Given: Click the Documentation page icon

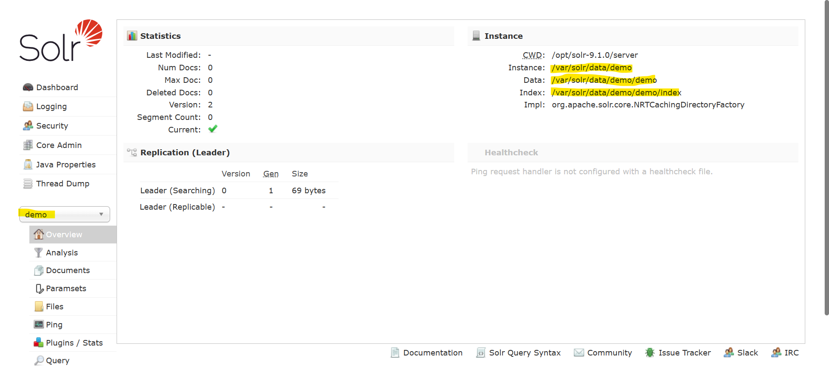Looking at the screenshot, I should click(395, 352).
